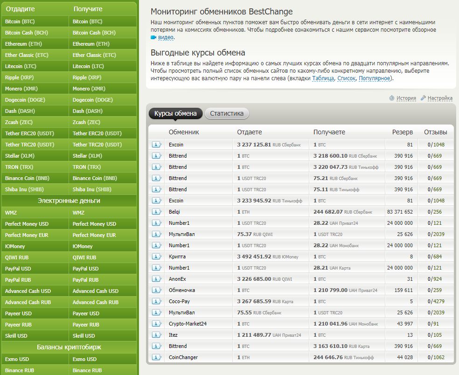Screen dimensions: 459x375
Task: Click the Отзывы column header
Action: [436, 132]
